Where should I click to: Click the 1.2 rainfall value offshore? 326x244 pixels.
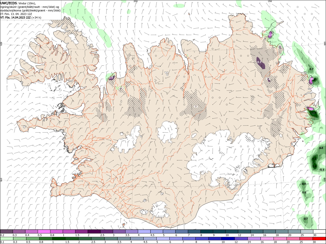point(314,159)
